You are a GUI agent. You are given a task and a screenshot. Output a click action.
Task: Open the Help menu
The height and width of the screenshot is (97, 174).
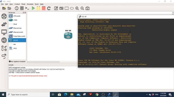42,4
